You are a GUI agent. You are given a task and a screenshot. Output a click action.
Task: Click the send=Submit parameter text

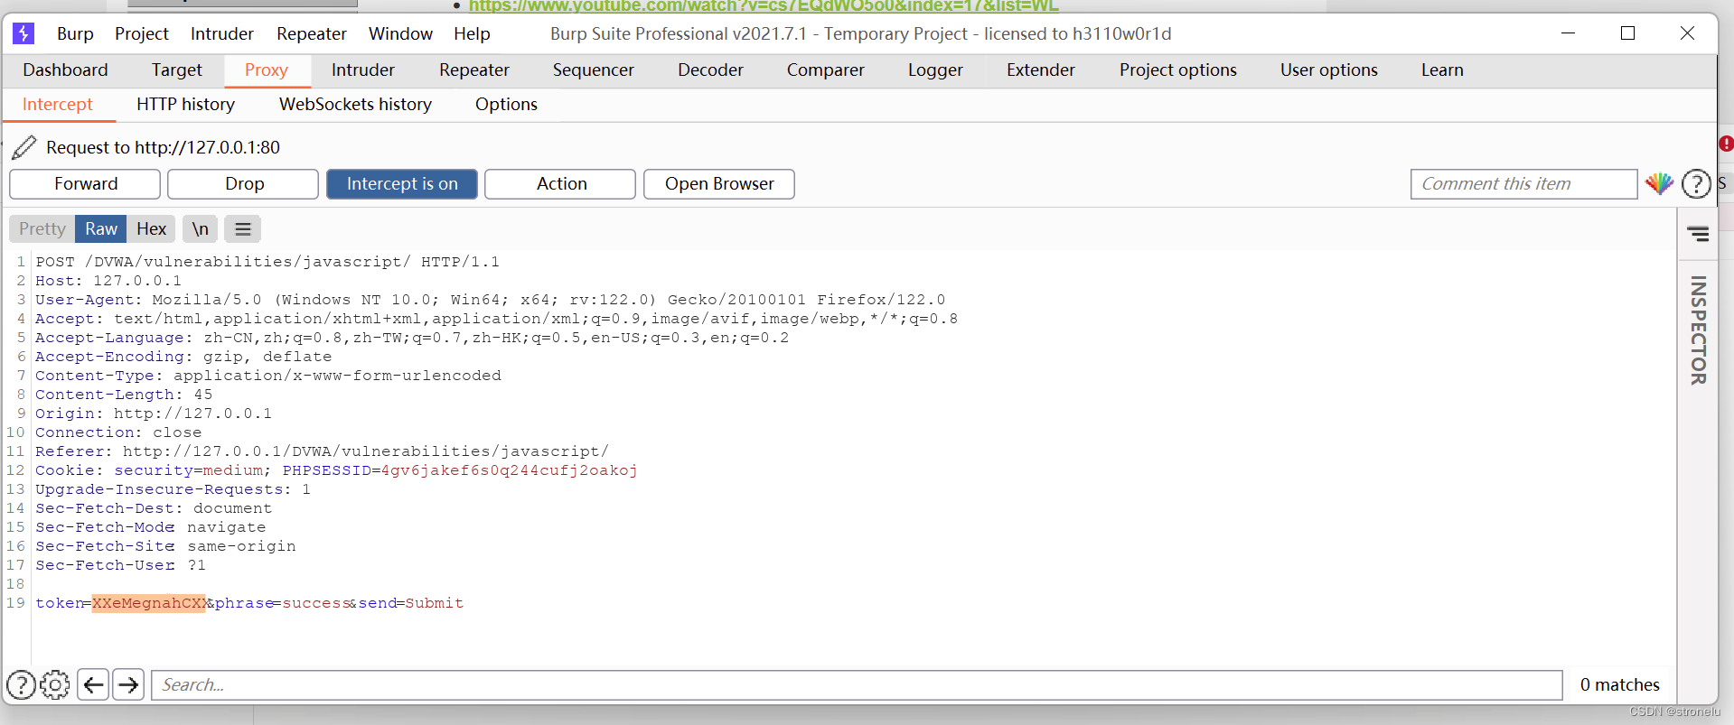click(x=411, y=603)
